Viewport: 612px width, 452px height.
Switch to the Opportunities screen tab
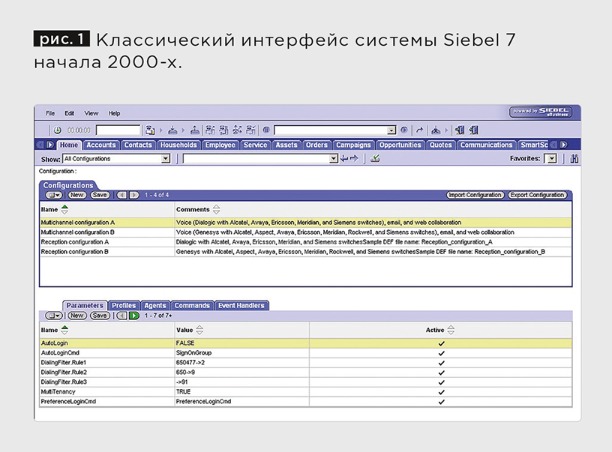click(400, 145)
